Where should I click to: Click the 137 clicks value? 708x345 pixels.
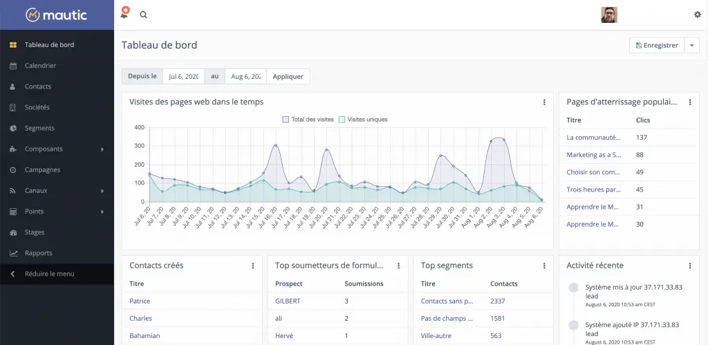pos(642,138)
